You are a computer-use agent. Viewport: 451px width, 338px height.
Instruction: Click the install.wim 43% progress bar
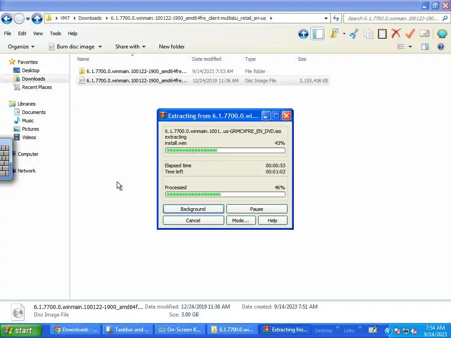point(225,151)
